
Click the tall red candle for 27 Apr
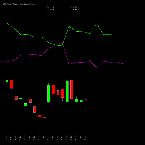click(x=72, y=90)
